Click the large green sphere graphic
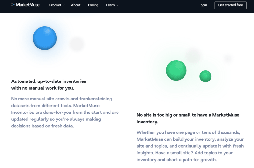Viewport: 254px width, 168px height. pos(176,70)
